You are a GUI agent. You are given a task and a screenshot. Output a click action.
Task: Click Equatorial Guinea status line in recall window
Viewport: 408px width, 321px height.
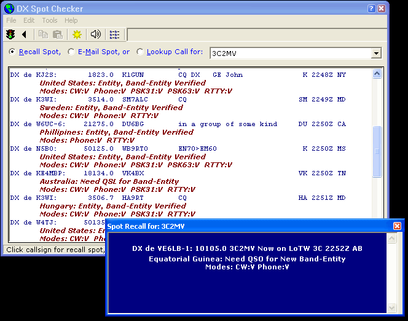[x=247, y=259]
